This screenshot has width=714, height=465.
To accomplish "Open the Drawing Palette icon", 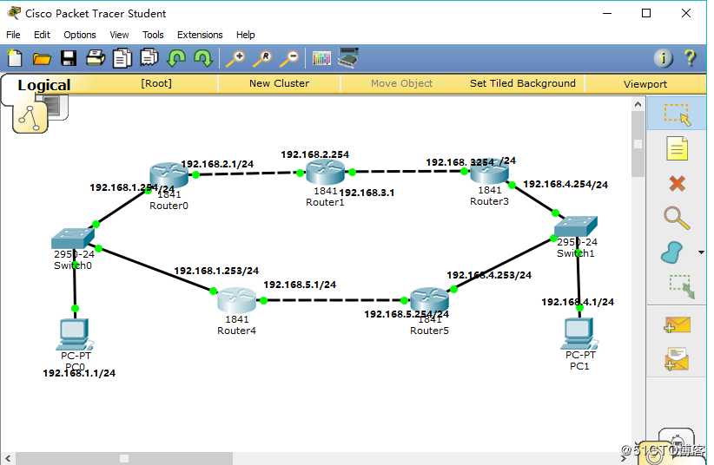I will [321, 58].
